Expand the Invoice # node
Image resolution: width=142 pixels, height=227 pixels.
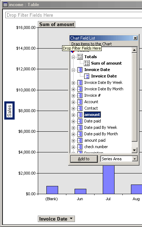73,96
